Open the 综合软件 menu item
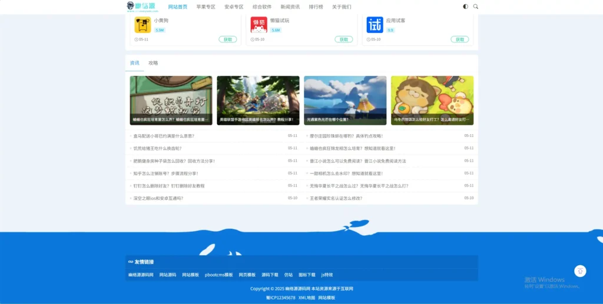Screen dimensions: 603x304 coord(262,7)
